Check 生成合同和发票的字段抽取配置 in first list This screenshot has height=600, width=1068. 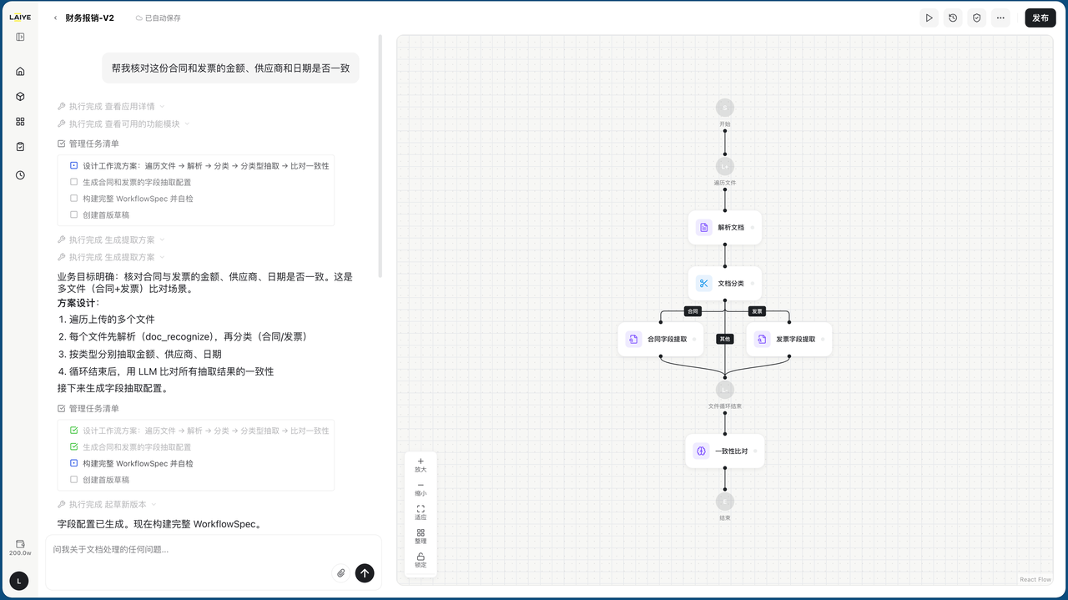point(74,182)
